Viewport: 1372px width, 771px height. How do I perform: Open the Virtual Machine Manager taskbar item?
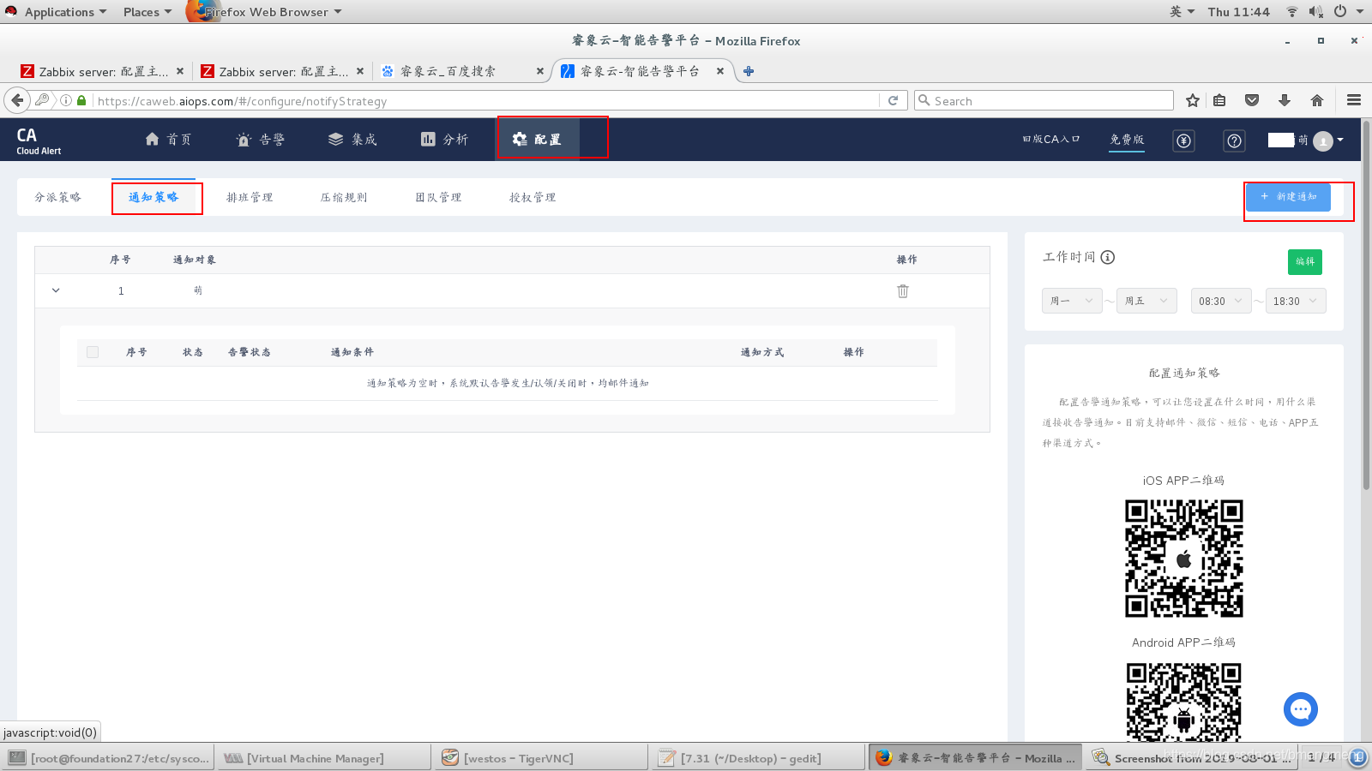tap(322, 758)
